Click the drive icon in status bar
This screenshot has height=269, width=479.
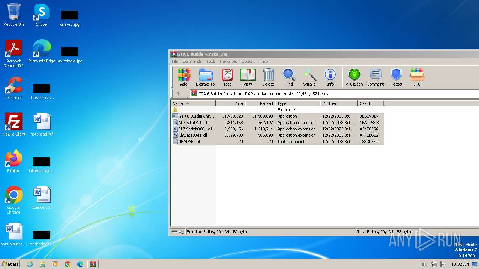(x=174, y=232)
